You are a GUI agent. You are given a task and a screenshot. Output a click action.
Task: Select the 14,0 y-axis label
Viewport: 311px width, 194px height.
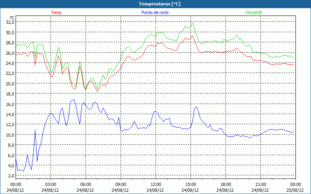[10, 114]
